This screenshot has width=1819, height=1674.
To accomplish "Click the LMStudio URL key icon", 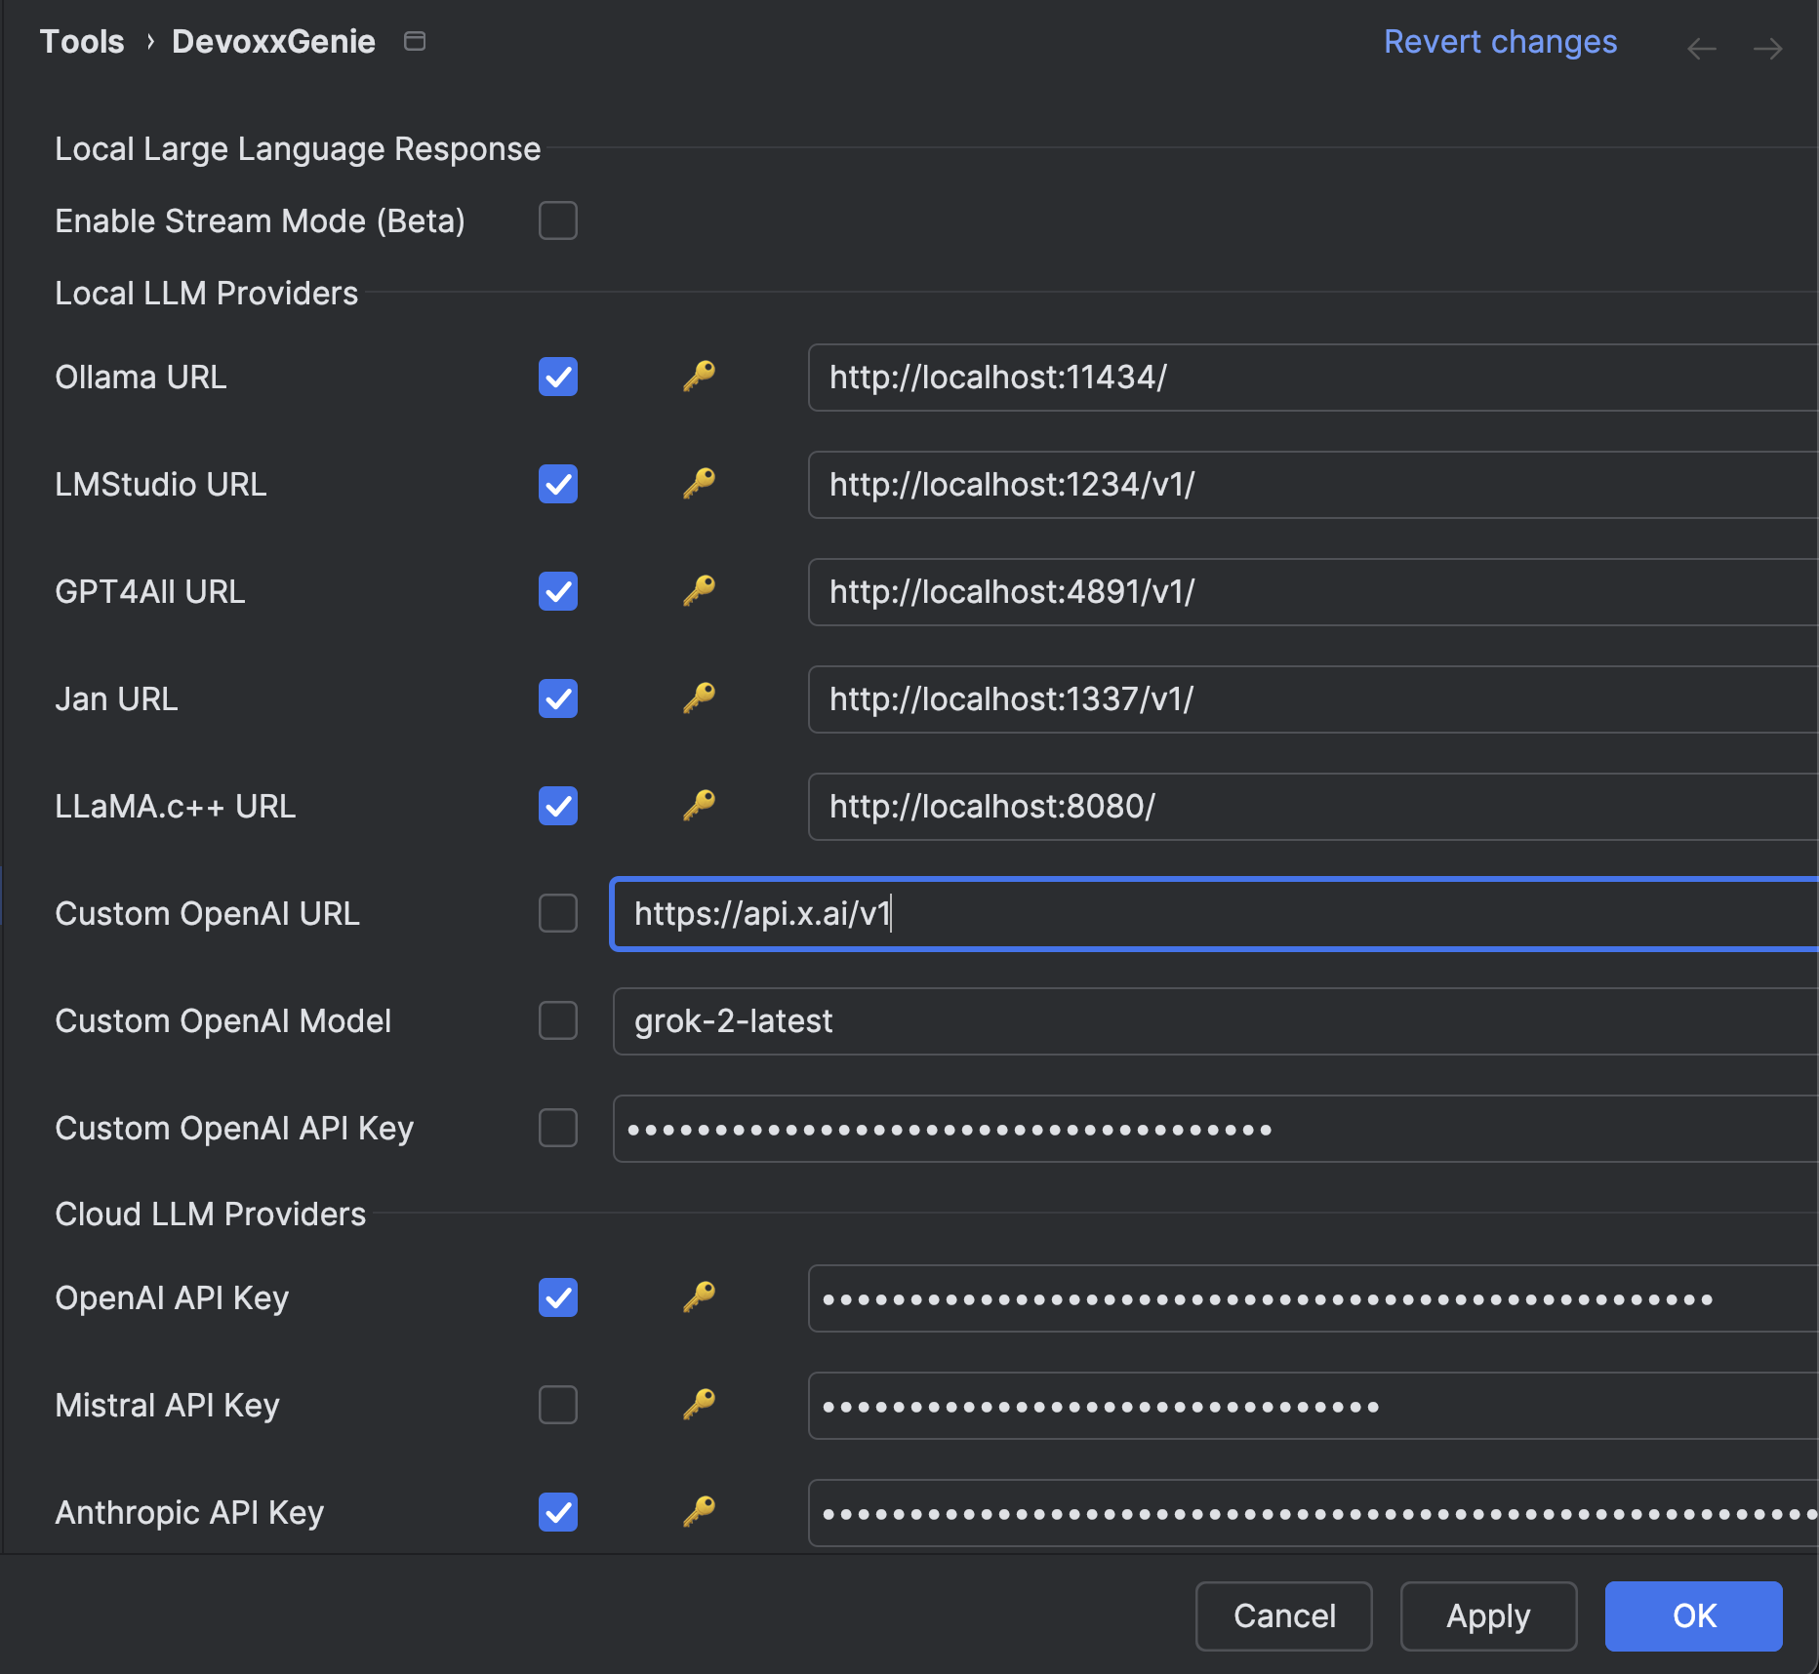I will [x=699, y=484].
